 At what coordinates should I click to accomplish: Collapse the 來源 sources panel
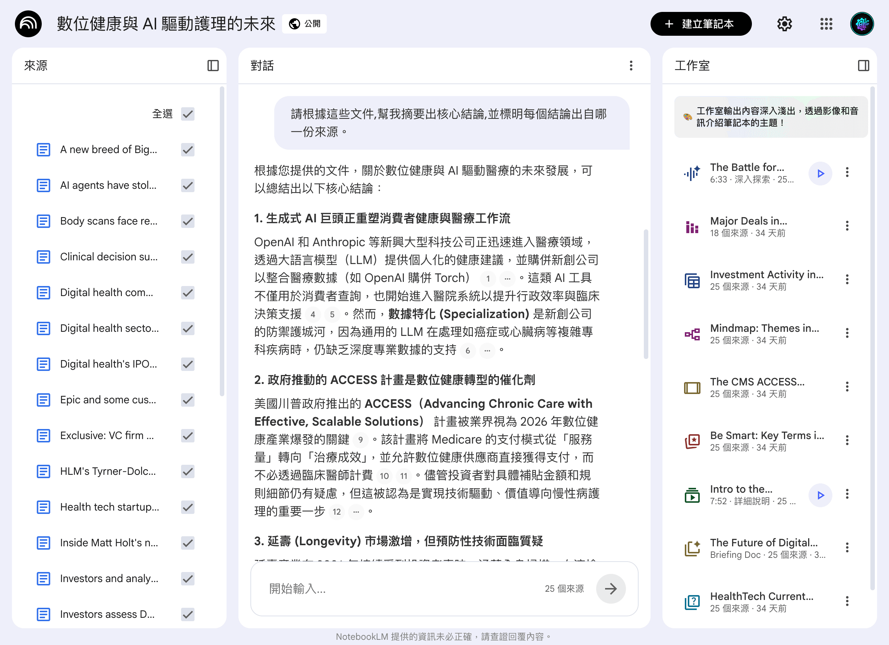click(x=213, y=66)
